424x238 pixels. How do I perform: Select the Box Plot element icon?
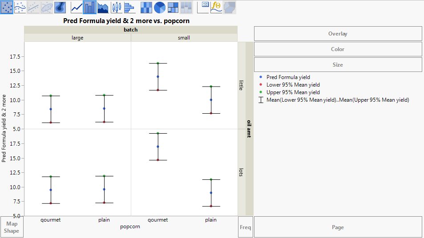[x=117, y=7]
